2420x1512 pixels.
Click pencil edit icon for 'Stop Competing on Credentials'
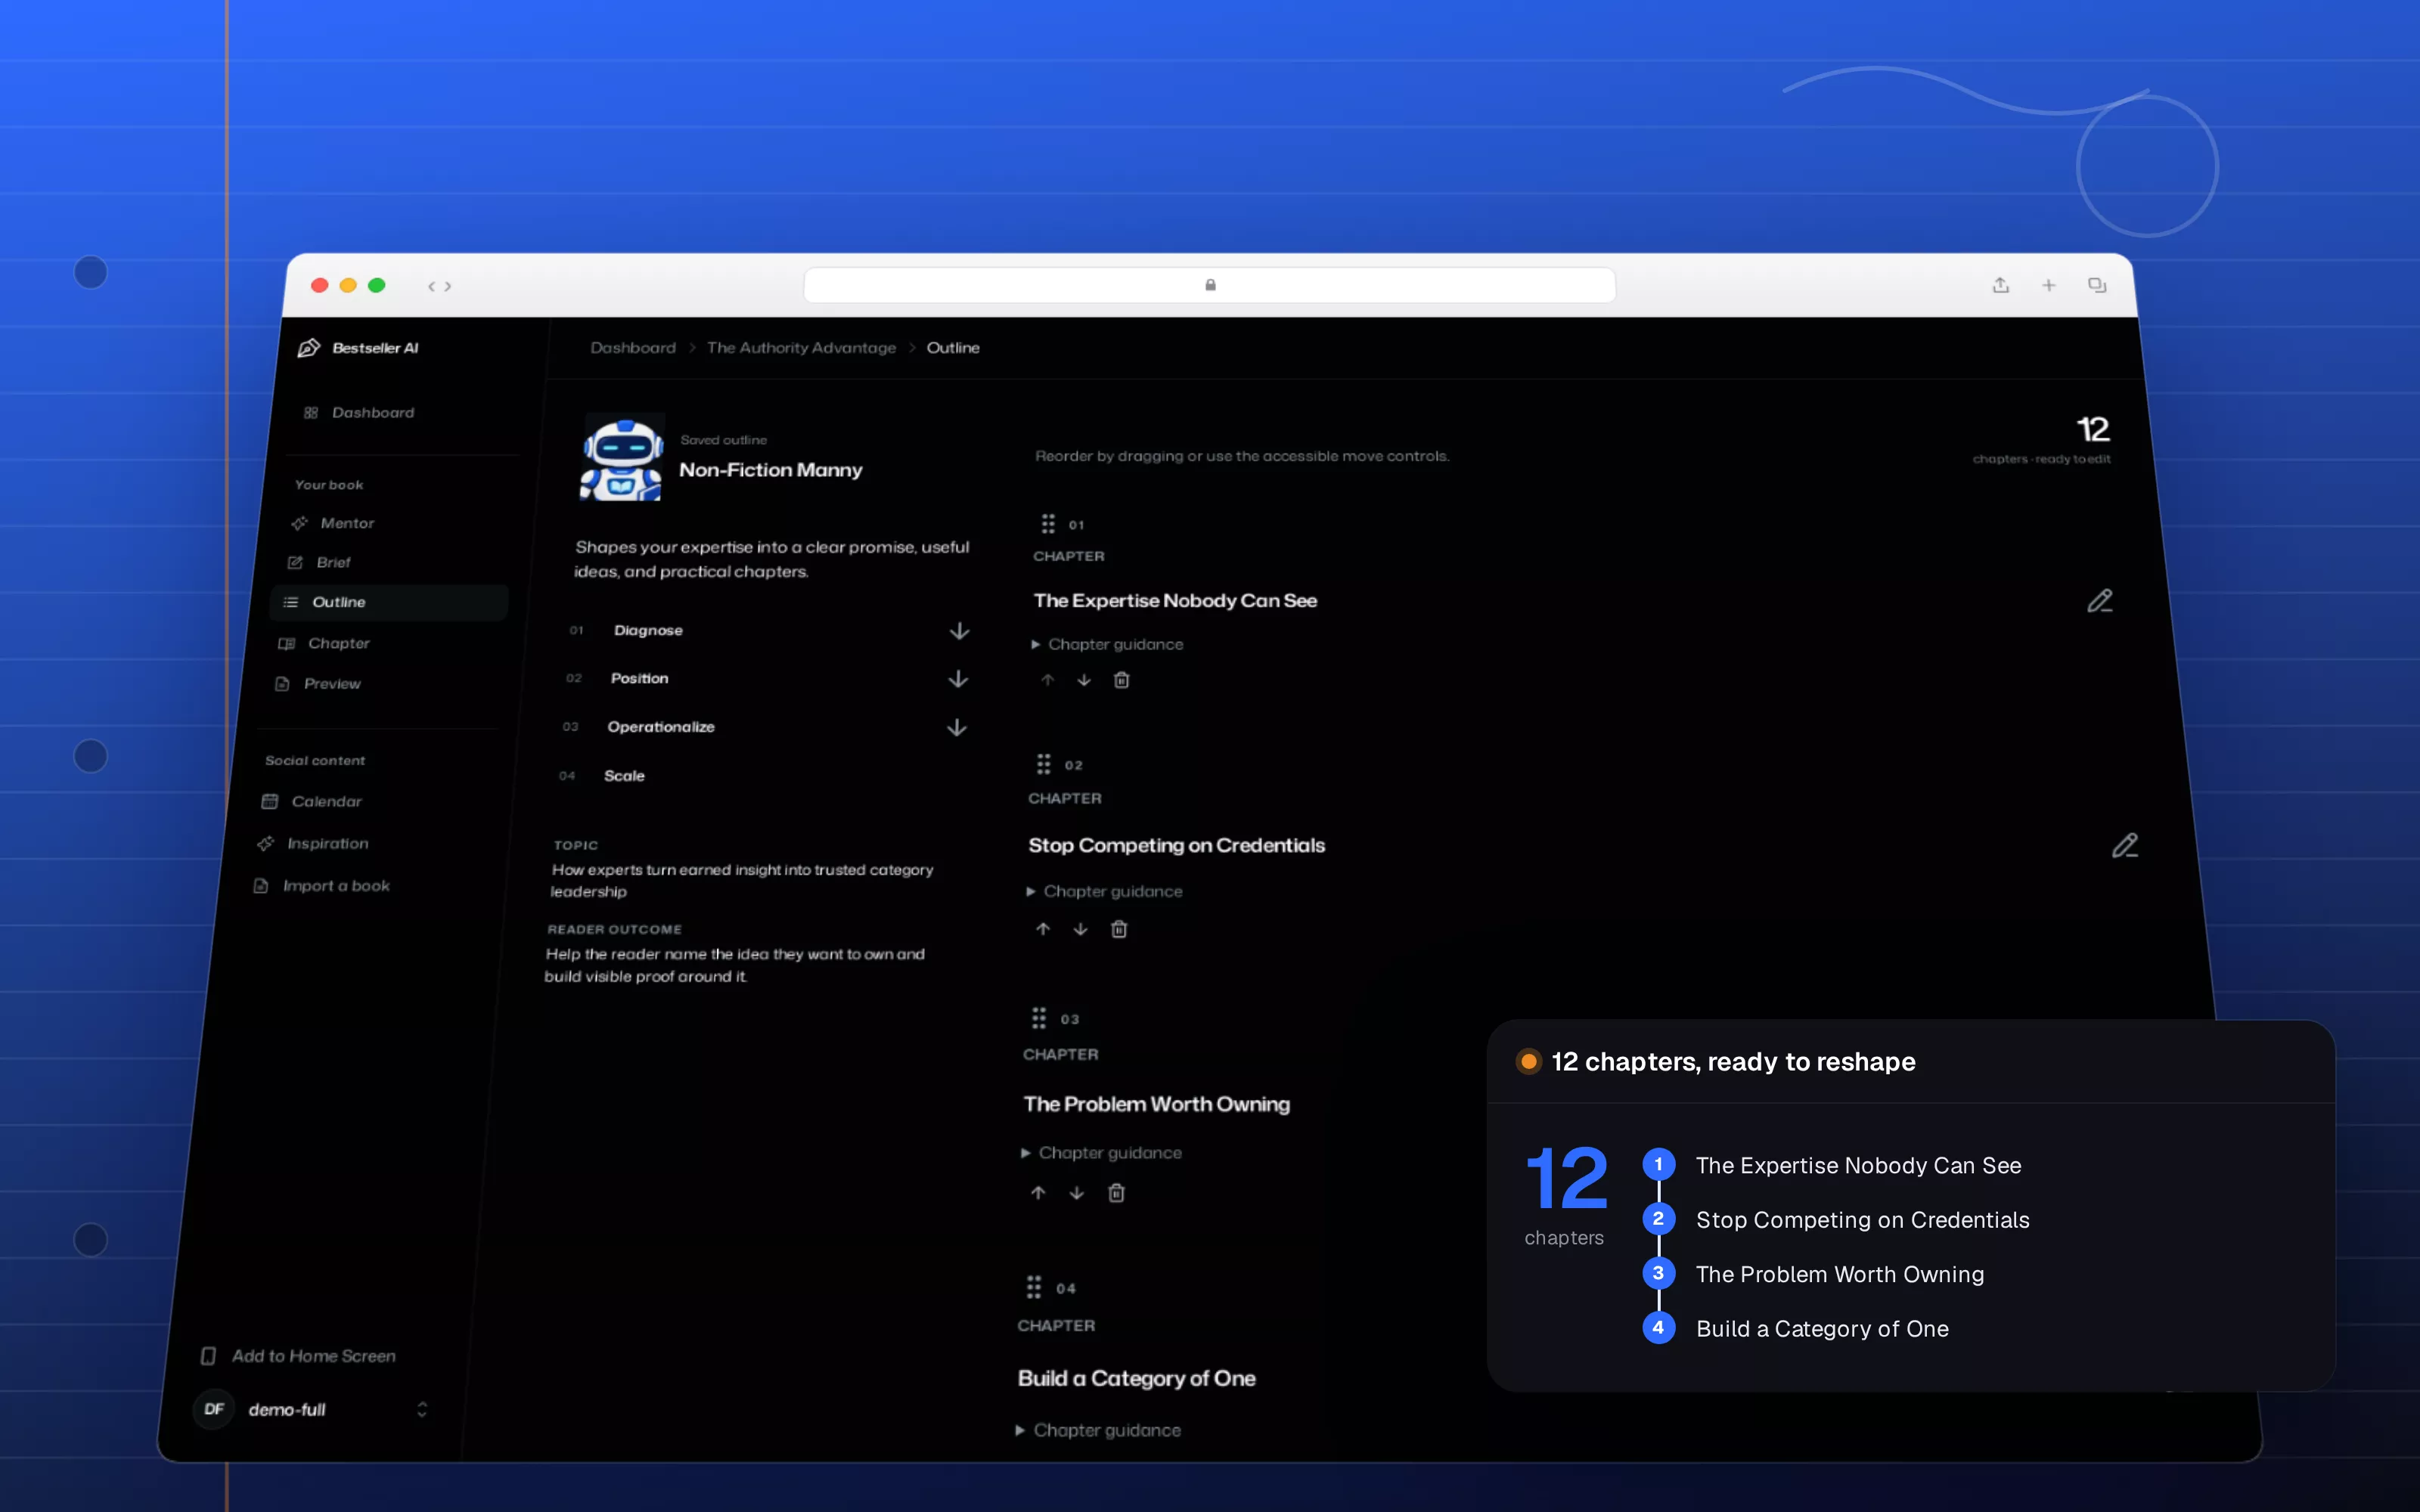pos(2124,846)
